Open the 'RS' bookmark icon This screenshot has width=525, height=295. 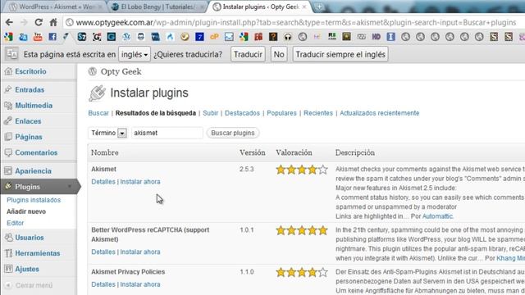pos(331,36)
